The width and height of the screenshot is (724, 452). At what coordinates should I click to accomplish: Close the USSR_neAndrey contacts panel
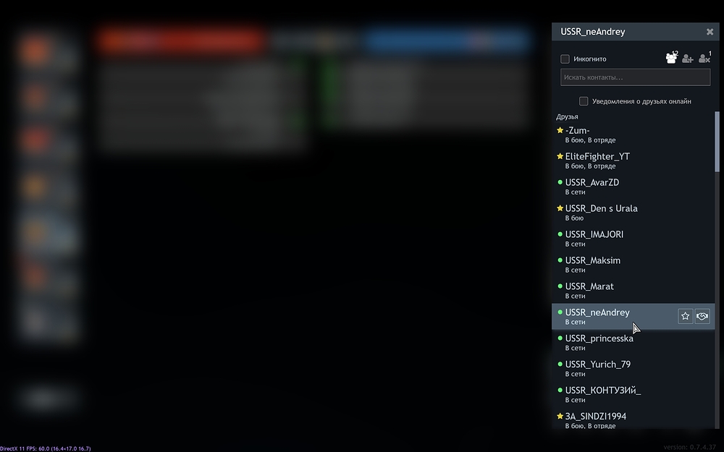(x=710, y=32)
